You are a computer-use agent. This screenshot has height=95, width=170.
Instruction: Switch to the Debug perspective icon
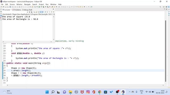coord(169,7)
